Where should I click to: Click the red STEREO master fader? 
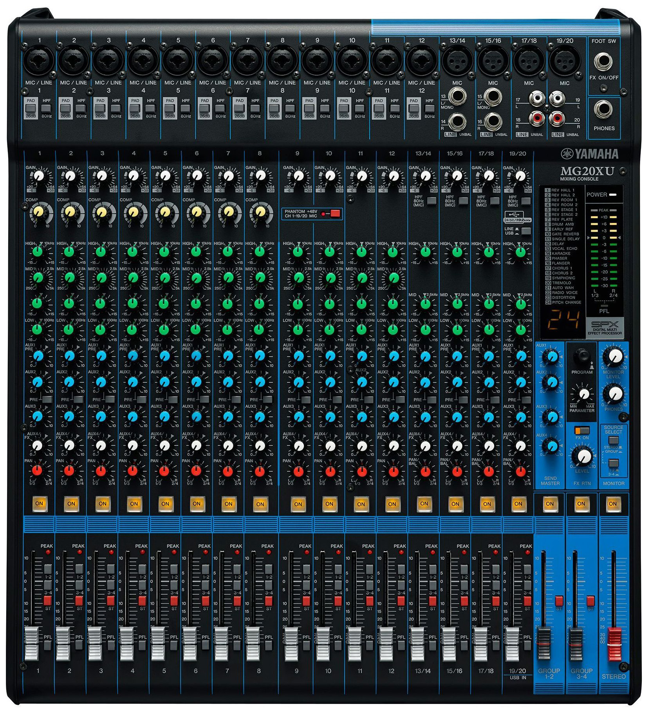(x=614, y=644)
